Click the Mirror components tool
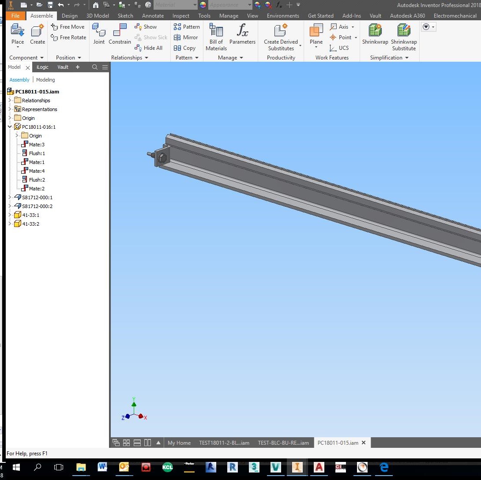The height and width of the screenshot is (480, 481). pos(186,37)
